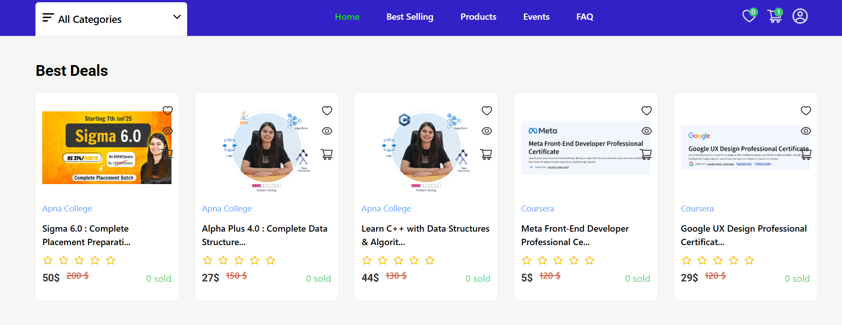Open the Sigma 6.0 course thumbnail
842x325 pixels.
(x=107, y=148)
